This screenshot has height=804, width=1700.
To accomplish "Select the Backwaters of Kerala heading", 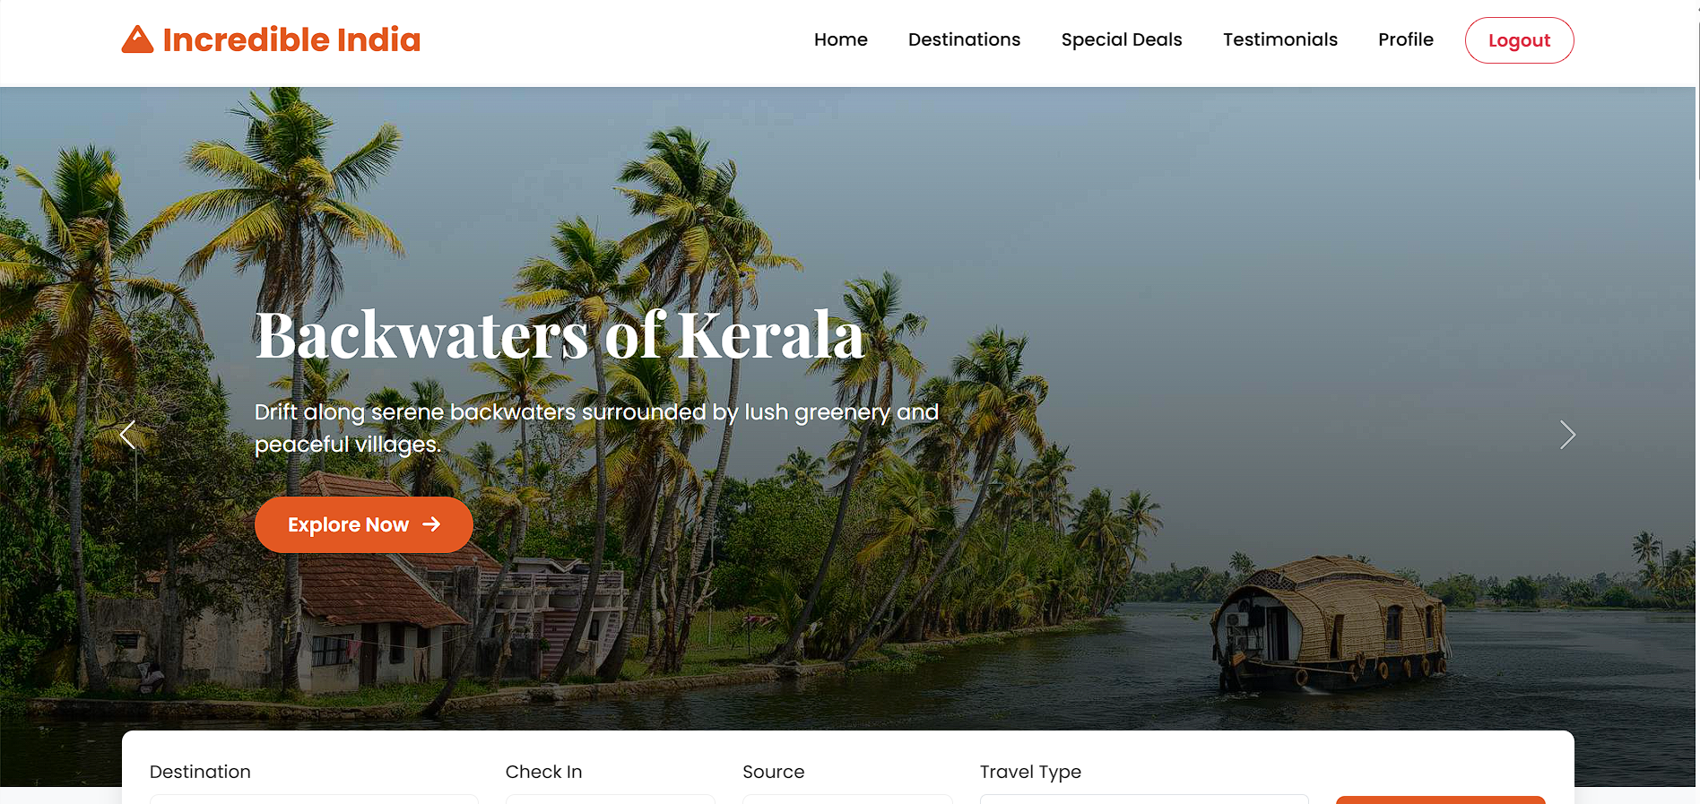I will click(x=559, y=335).
